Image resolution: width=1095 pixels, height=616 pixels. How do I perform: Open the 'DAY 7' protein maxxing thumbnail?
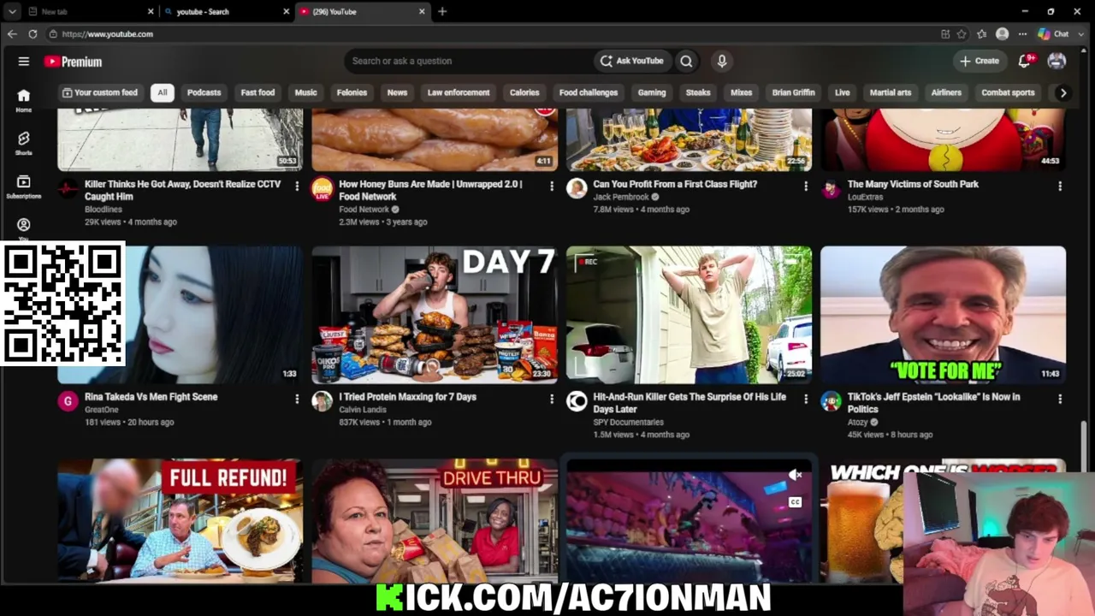tap(435, 315)
